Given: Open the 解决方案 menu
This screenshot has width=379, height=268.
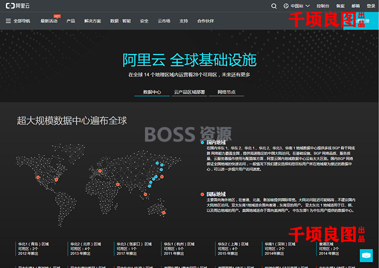Looking at the screenshot, I should tap(92, 21).
